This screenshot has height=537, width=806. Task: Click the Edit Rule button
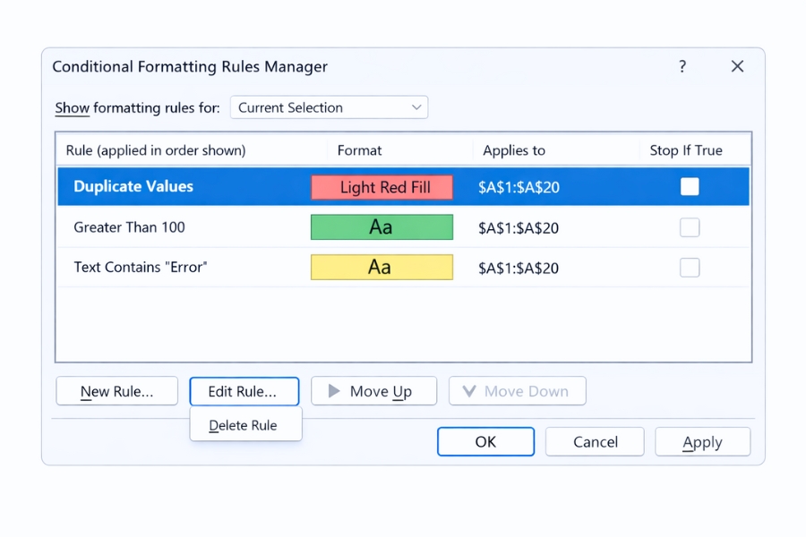(244, 391)
